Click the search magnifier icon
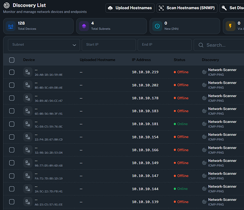 201,45
